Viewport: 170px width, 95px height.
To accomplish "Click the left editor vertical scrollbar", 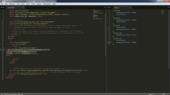I will tap(105, 35).
